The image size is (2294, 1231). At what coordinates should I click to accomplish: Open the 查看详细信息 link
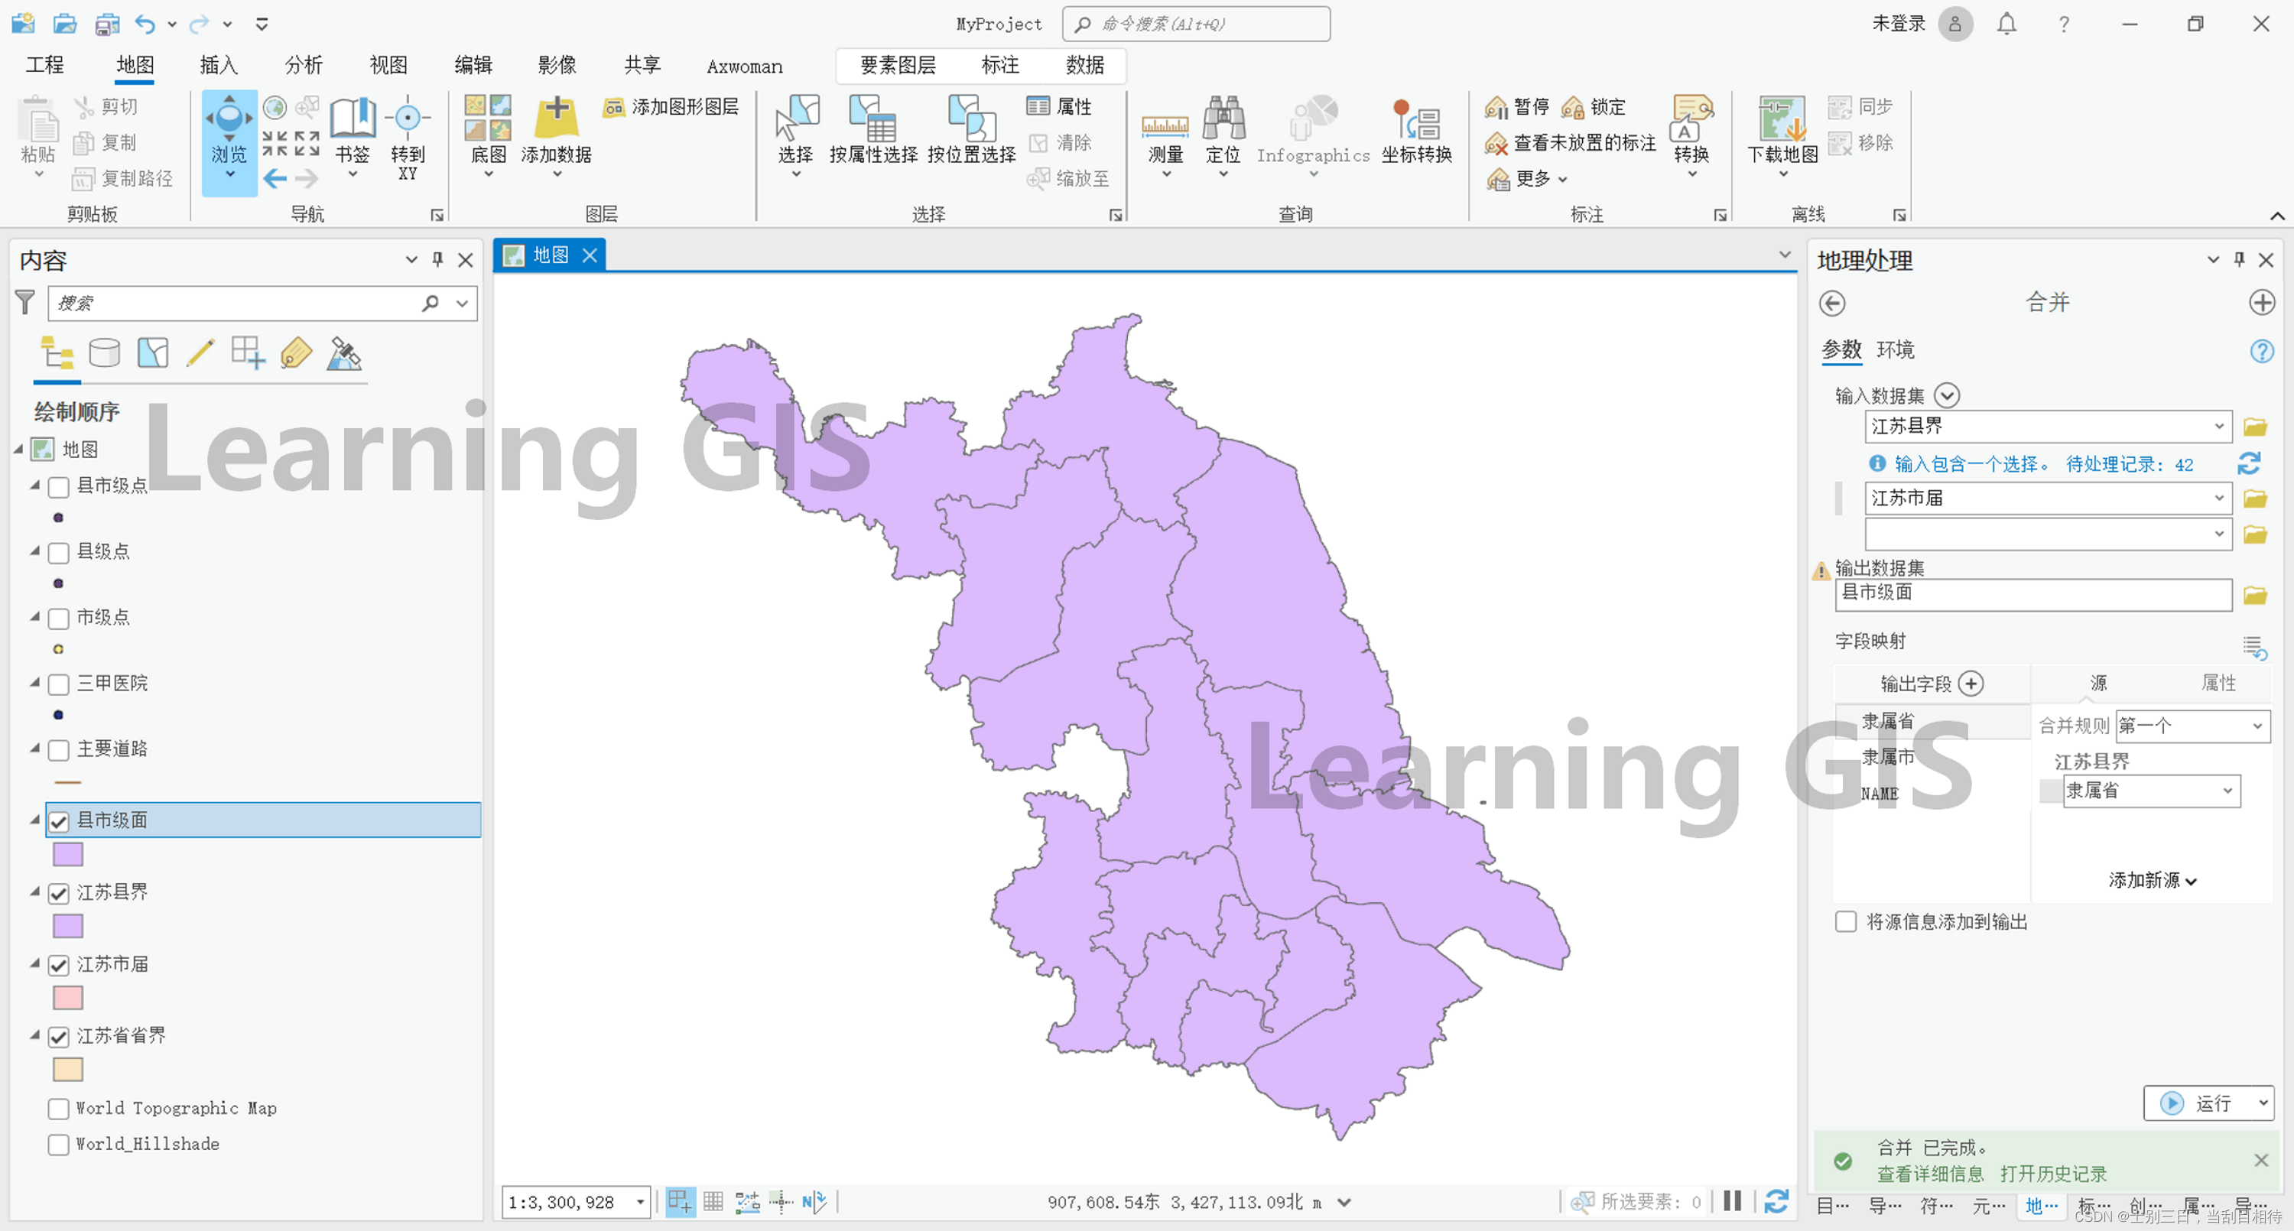[x=1929, y=1173]
